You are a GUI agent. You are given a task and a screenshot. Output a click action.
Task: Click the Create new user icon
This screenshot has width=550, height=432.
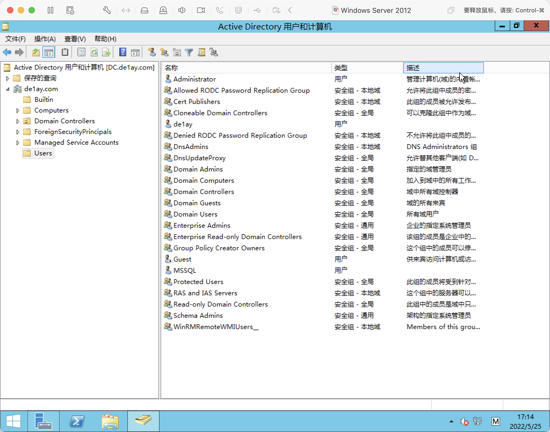click(152, 52)
